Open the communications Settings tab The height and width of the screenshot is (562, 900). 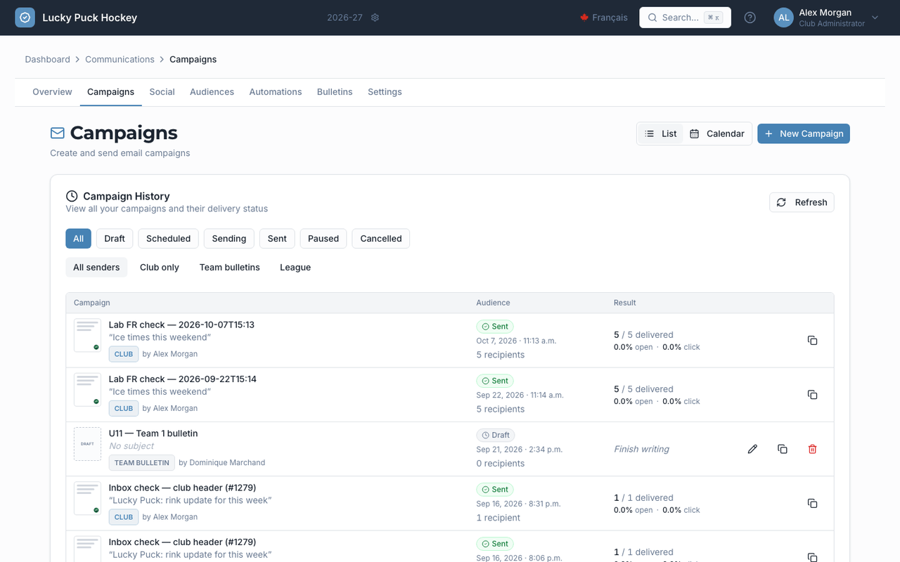pyautogui.click(x=385, y=92)
